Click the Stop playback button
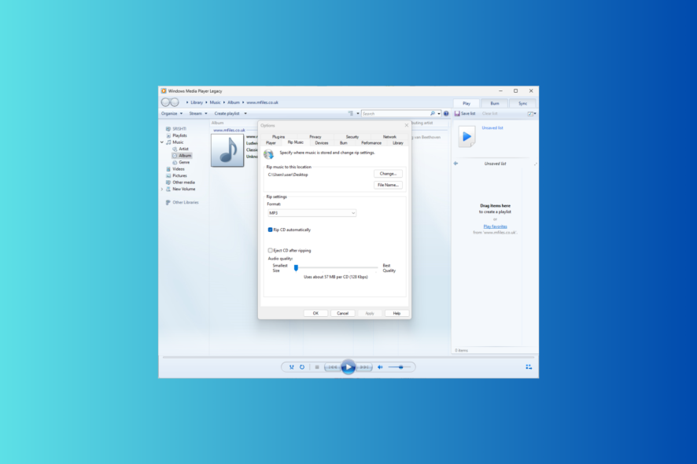Viewport: 697px width, 464px height. point(317,367)
